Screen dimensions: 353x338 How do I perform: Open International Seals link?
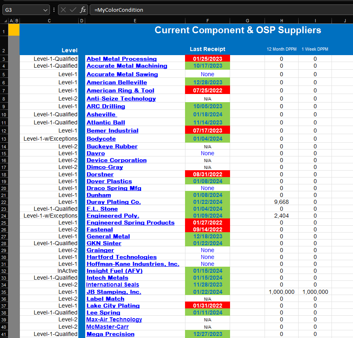[x=112, y=285]
